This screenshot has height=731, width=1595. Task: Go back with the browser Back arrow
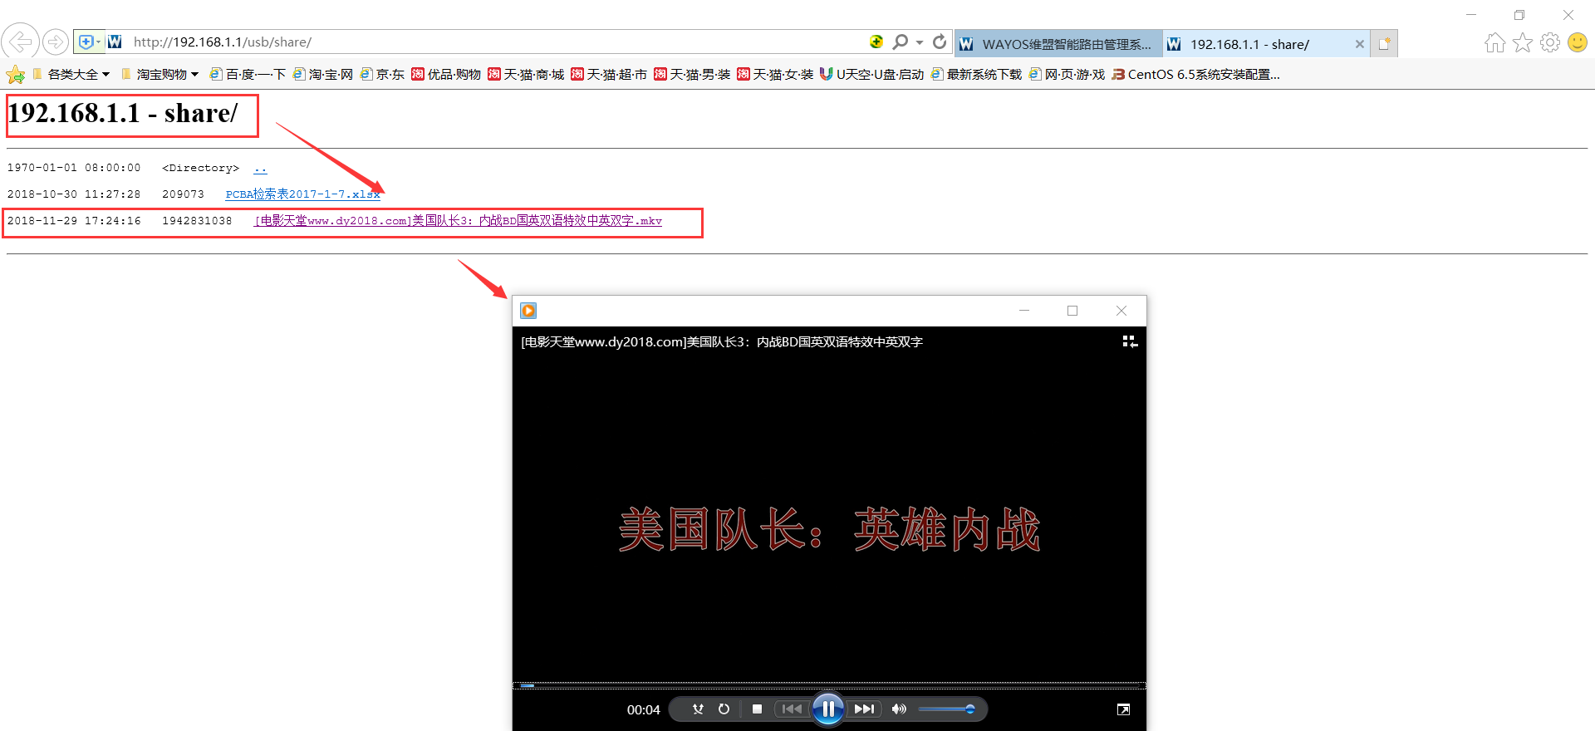pos(21,41)
